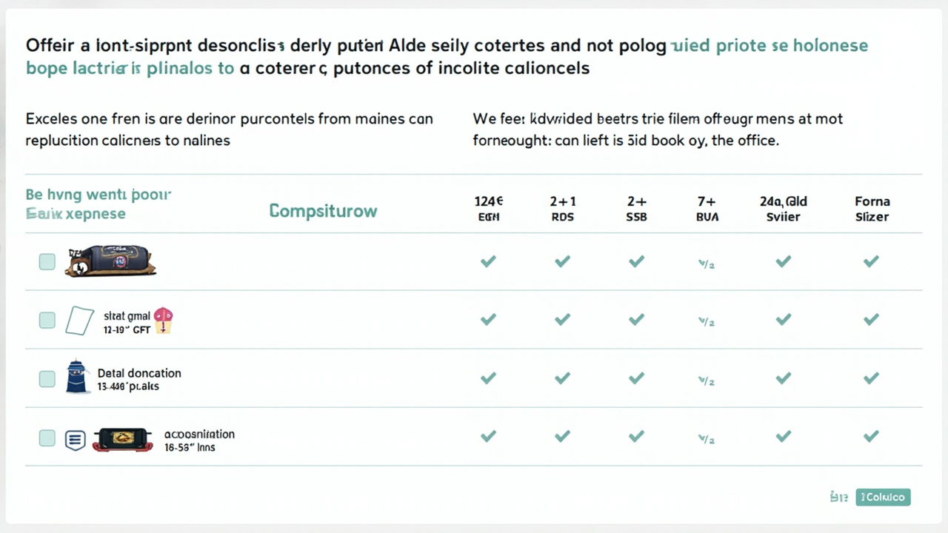Click the '24a, Gld Sviier' column header
This screenshot has width=948, height=533.
point(784,209)
